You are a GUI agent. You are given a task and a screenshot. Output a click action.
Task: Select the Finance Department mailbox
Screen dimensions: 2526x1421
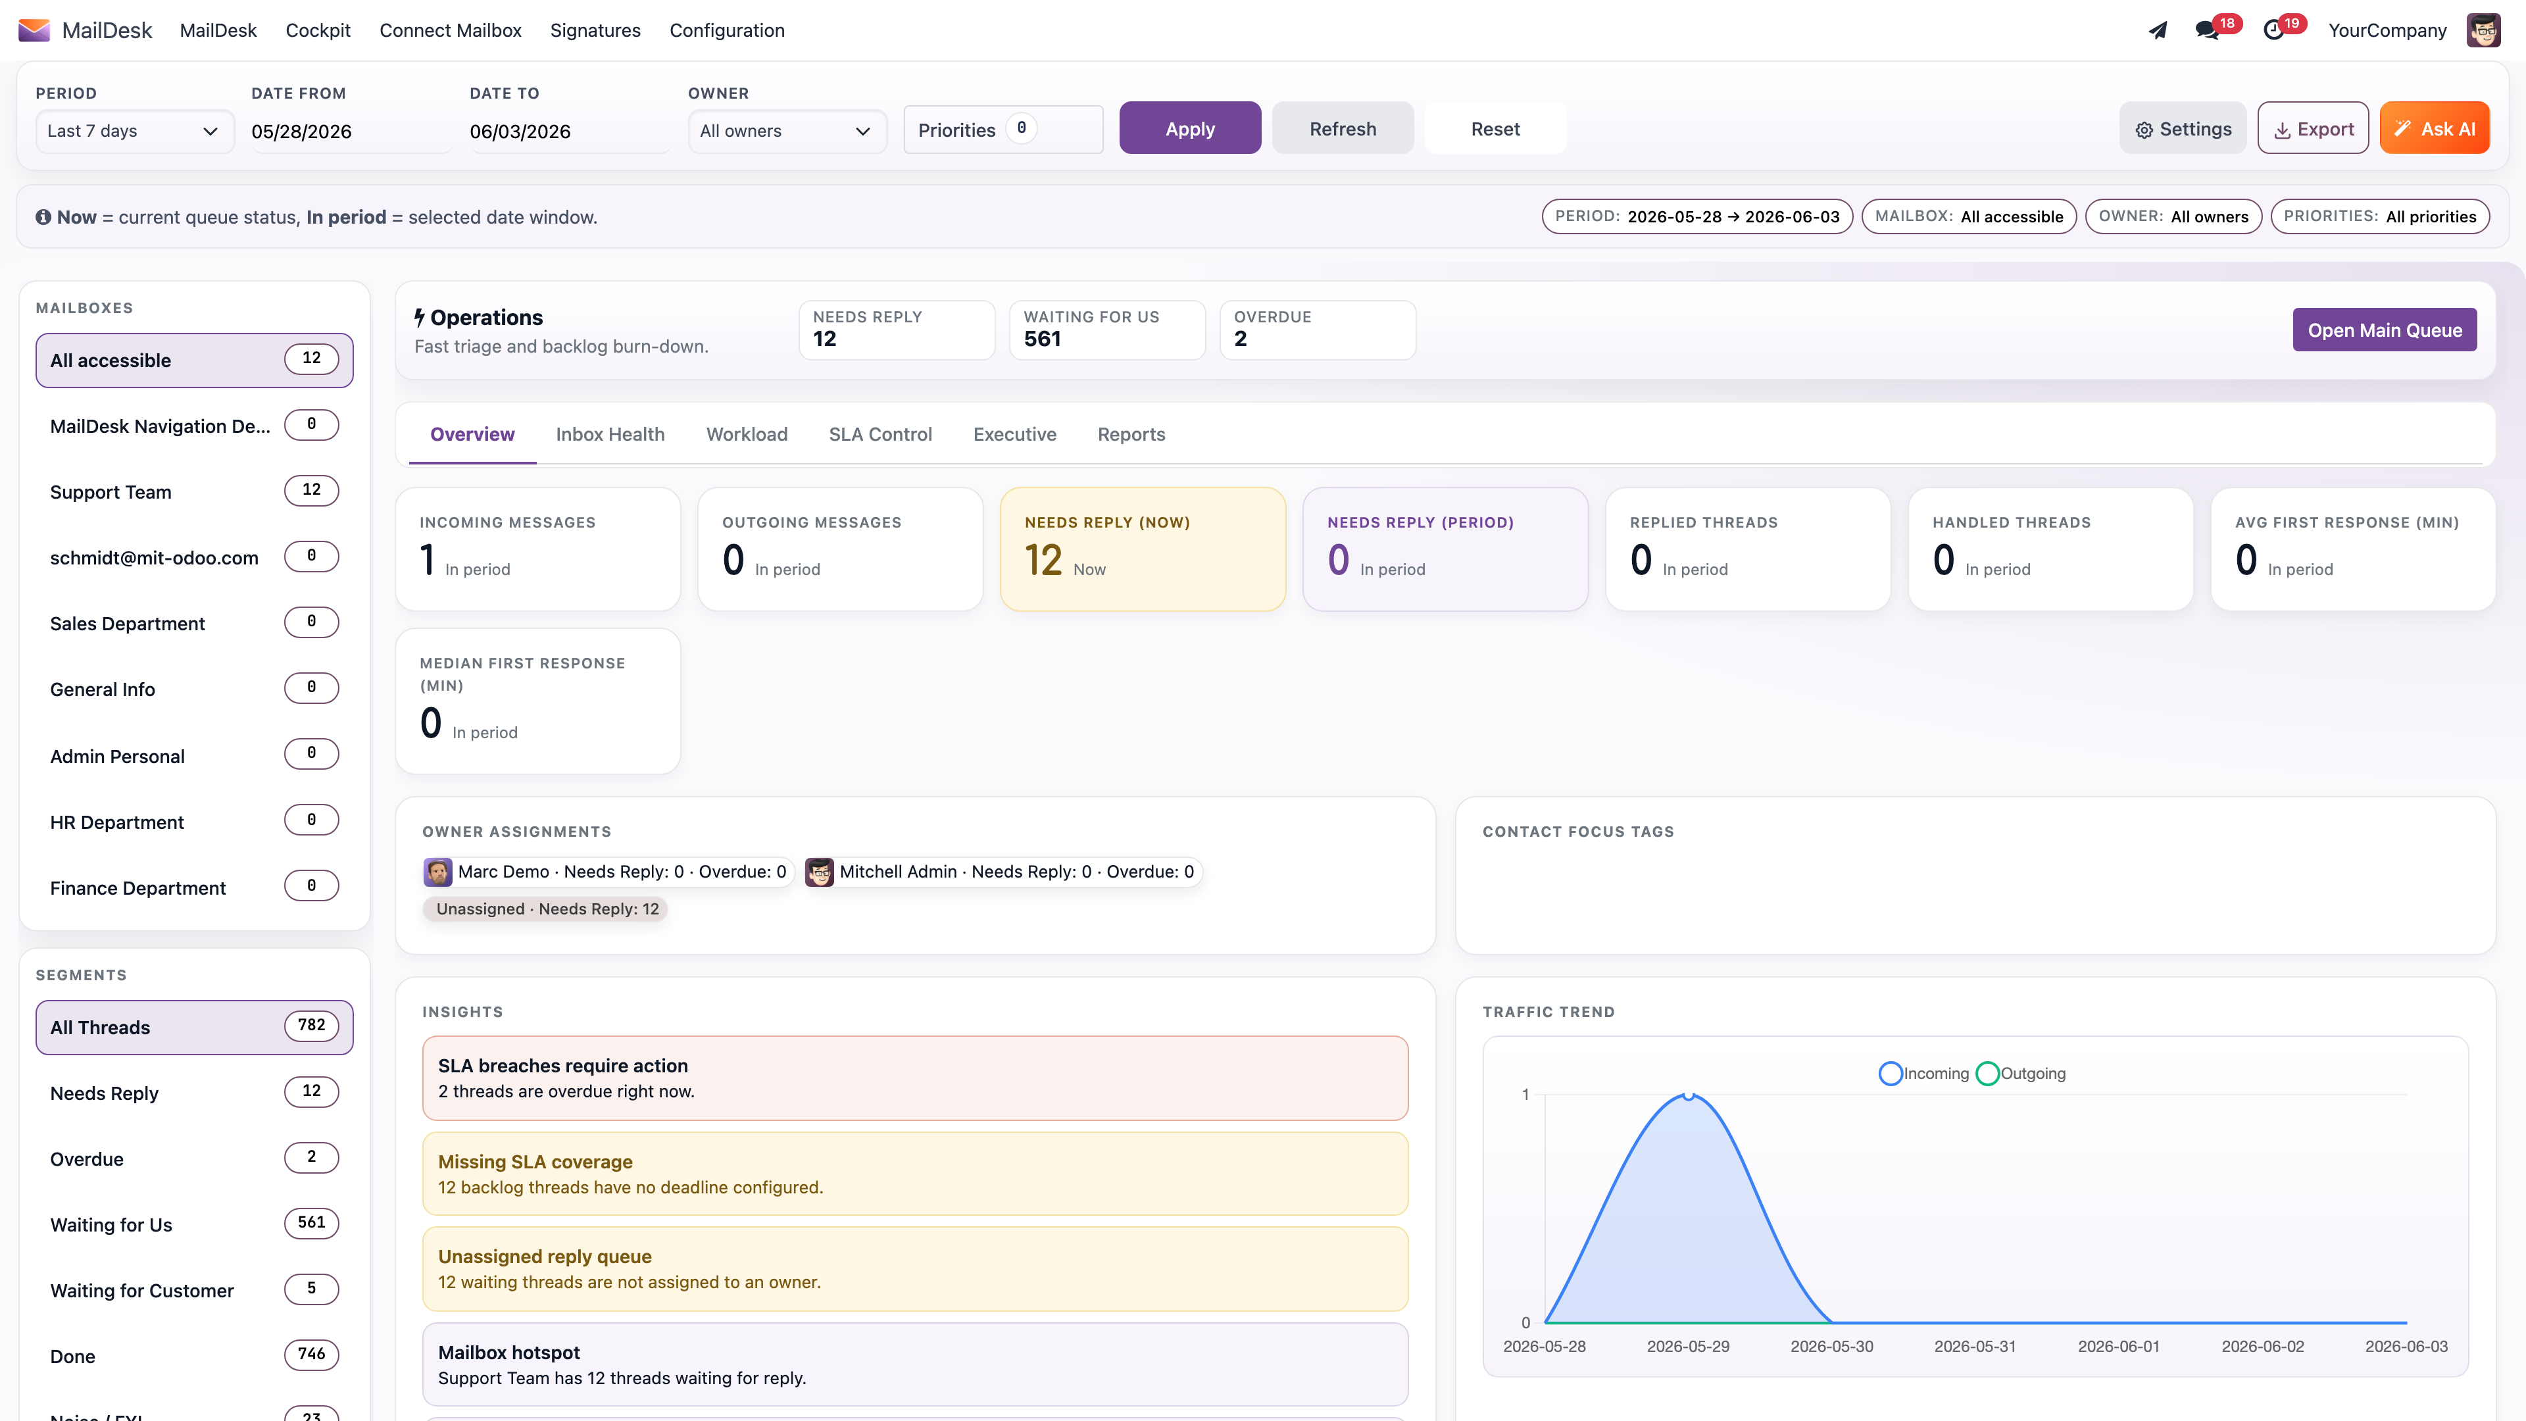pyautogui.click(x=194, y=887)
